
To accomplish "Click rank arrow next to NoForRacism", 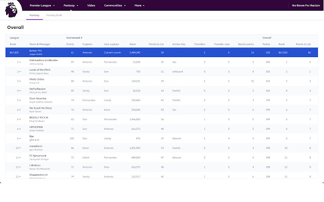I will 20,90.
